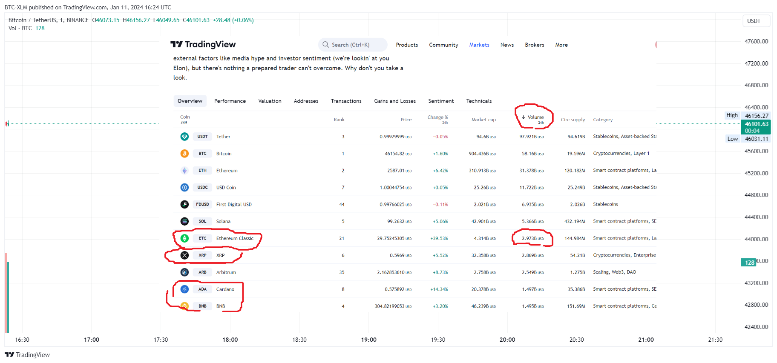The width and height of the screenshot is (777, 363).
Task: Show the Sentiment tab
Action: pos(441,101)
